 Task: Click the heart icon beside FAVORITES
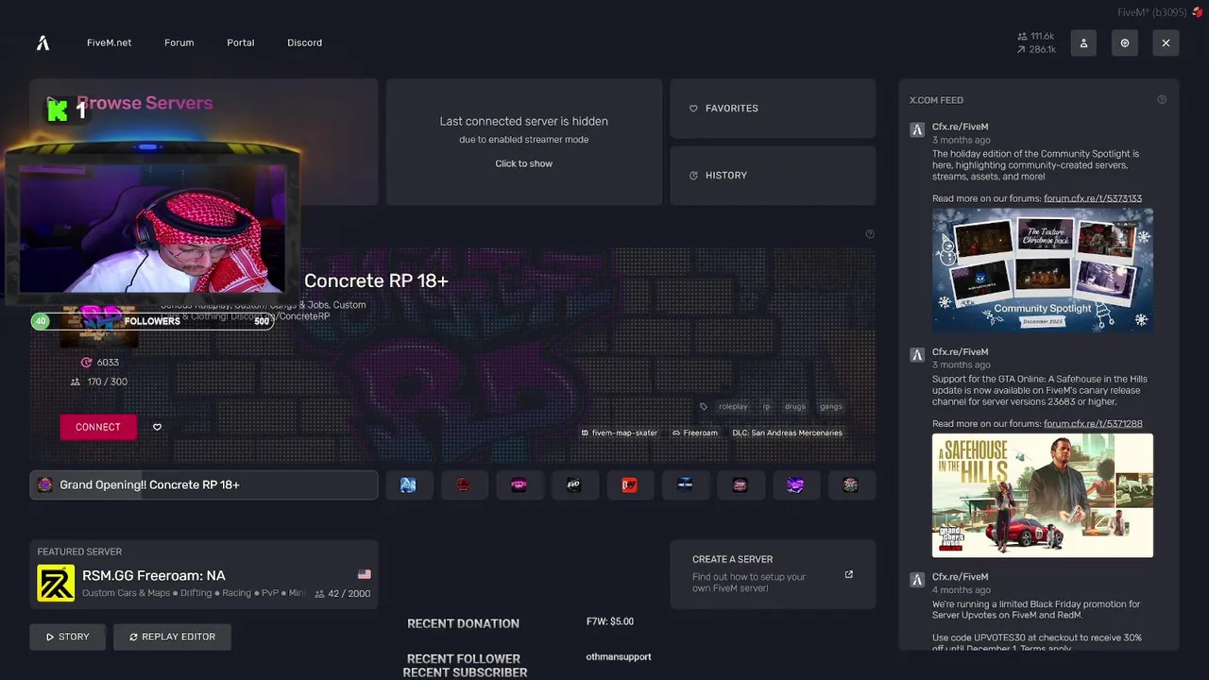693,109
